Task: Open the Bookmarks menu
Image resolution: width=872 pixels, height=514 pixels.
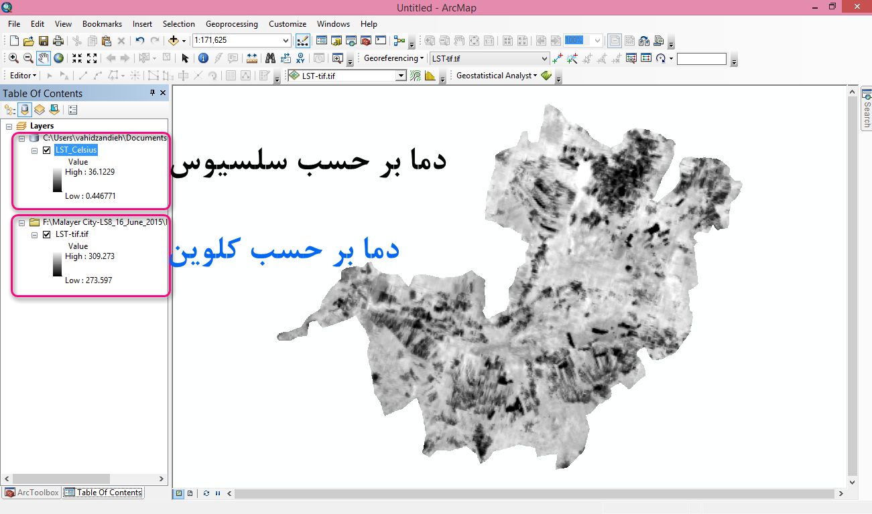Action: pyautogui.click(x=102, y=23)
